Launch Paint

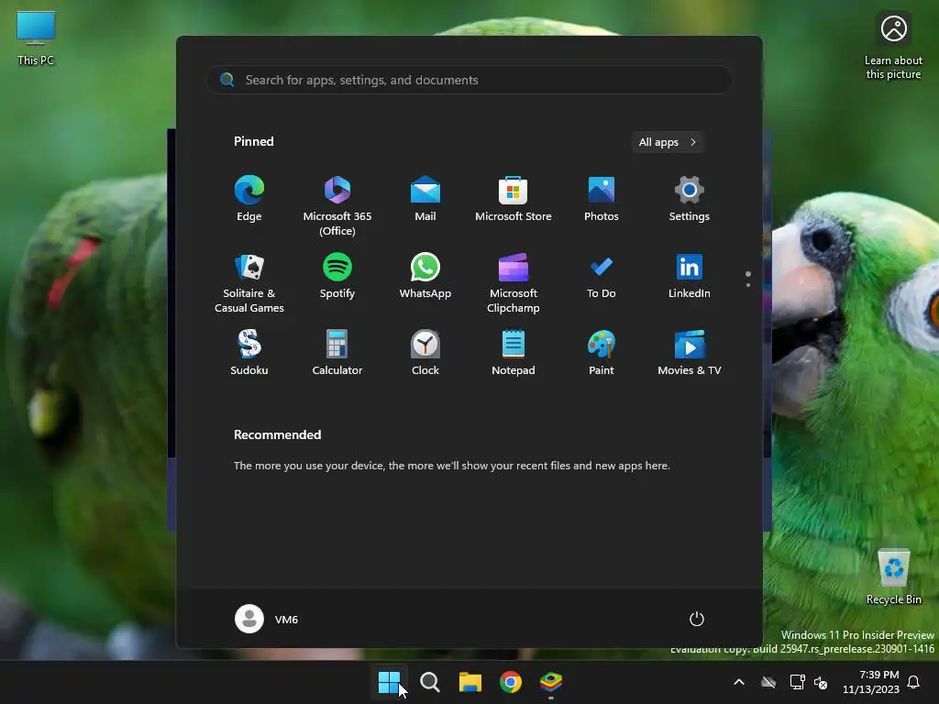tap(602, 353)
